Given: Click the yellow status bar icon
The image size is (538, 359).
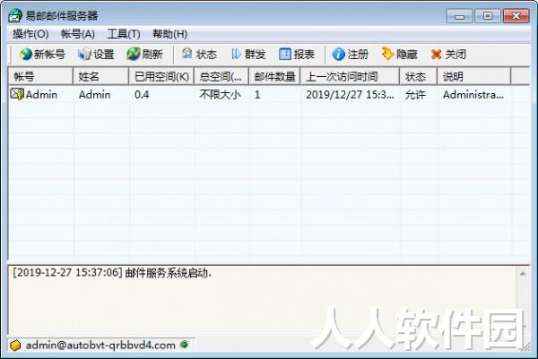Looking at the screenshot, I should 15,346.
